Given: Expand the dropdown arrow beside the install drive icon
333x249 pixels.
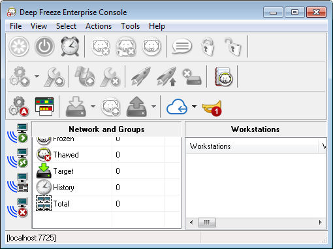Looking at the screenshot, I should 93,107.
